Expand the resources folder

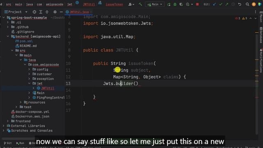(x=21, y=102)
